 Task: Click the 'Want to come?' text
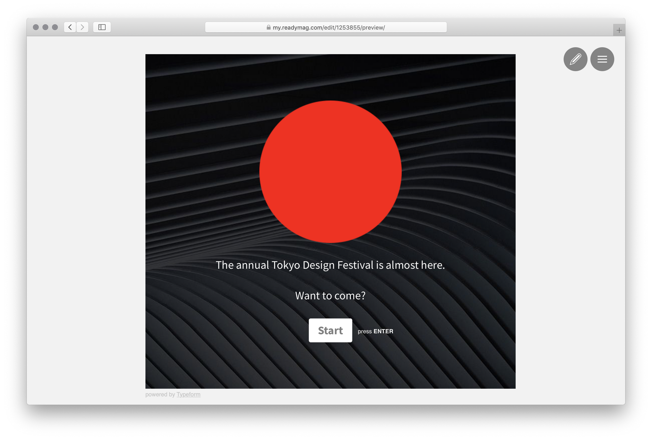coord(330,296)
